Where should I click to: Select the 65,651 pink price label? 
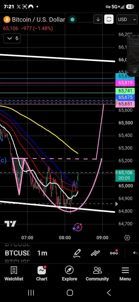coord(125,104)
